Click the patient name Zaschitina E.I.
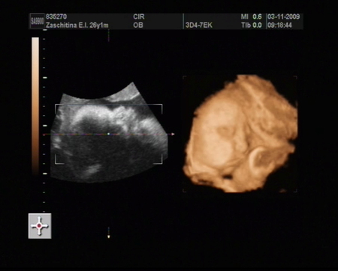338x271 pixels. pos(67,25)
